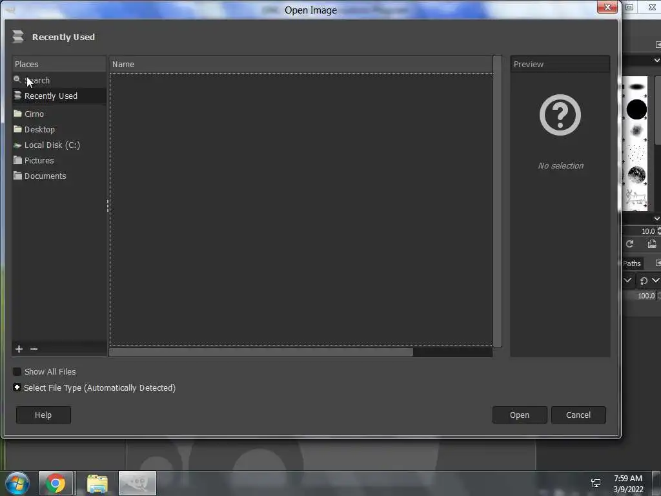
Task: Click the pane resize handle beside Places
Action: tap(108, 206)
